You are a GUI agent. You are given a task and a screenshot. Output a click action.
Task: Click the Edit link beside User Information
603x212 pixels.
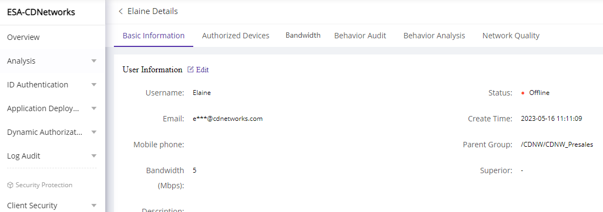coord(202,70)
